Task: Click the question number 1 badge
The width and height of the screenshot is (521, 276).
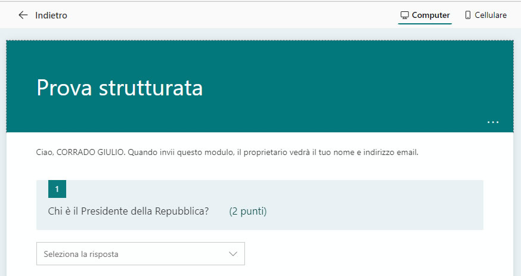Action: pos(57,189)
